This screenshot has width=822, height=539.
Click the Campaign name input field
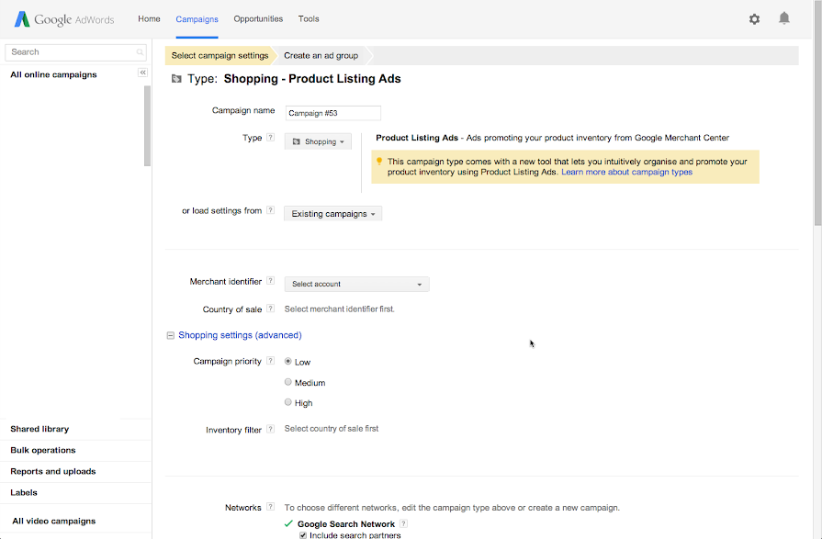pos(333,113)
